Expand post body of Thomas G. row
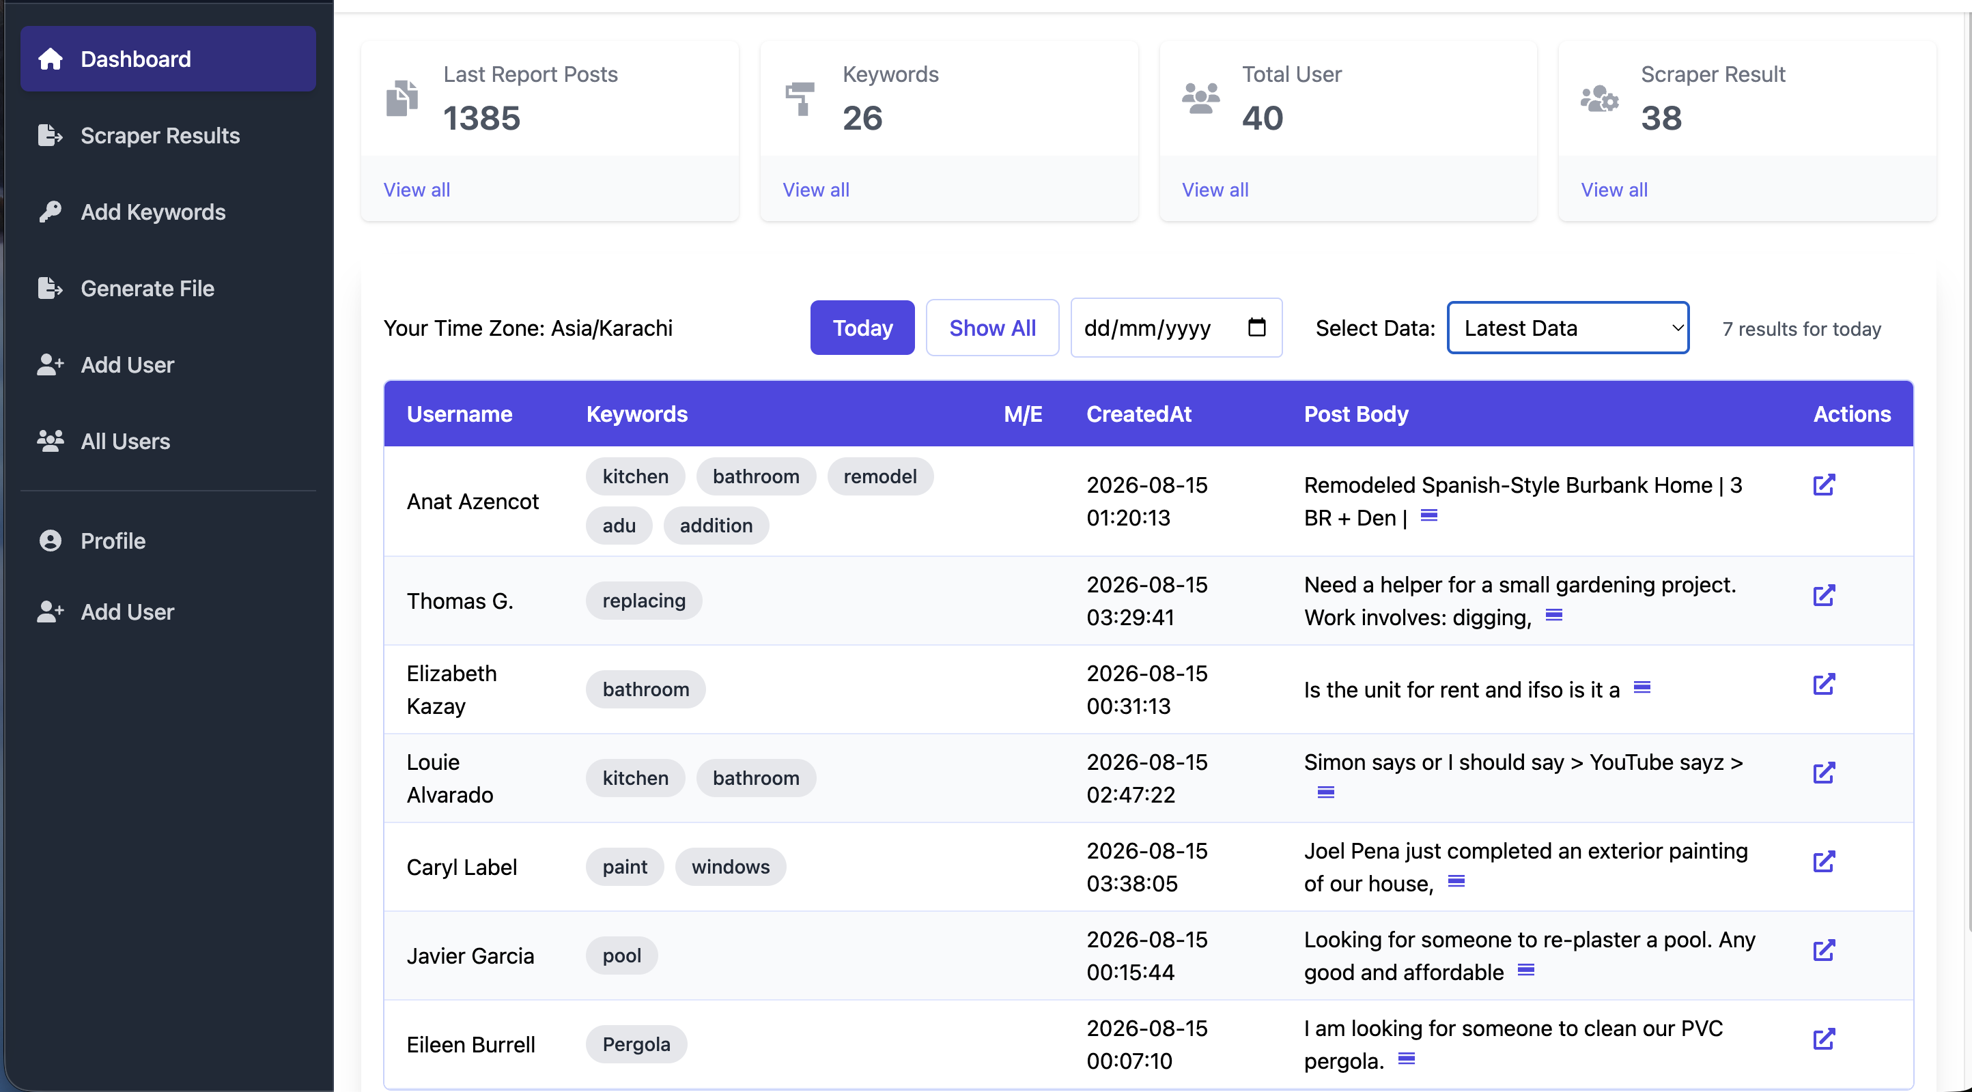 (x=1553, y=614)
